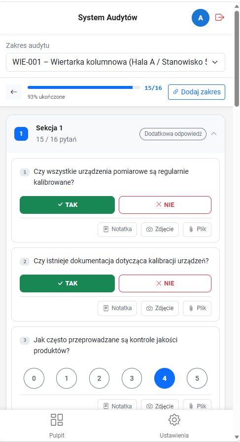Open the user avatar A profile
240x442 pixels.
pyautogui.click(x=200, y=18)
